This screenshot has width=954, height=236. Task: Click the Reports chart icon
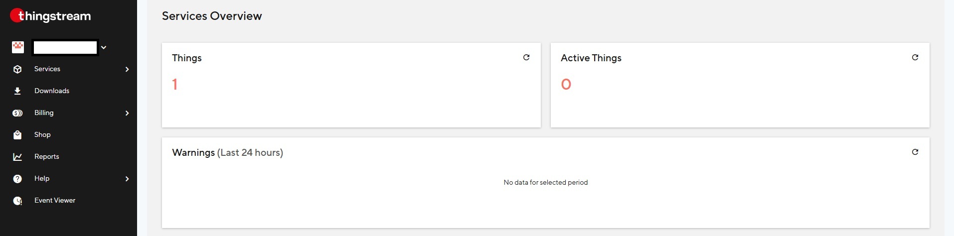pyautogui.click(x=17, y=157)
